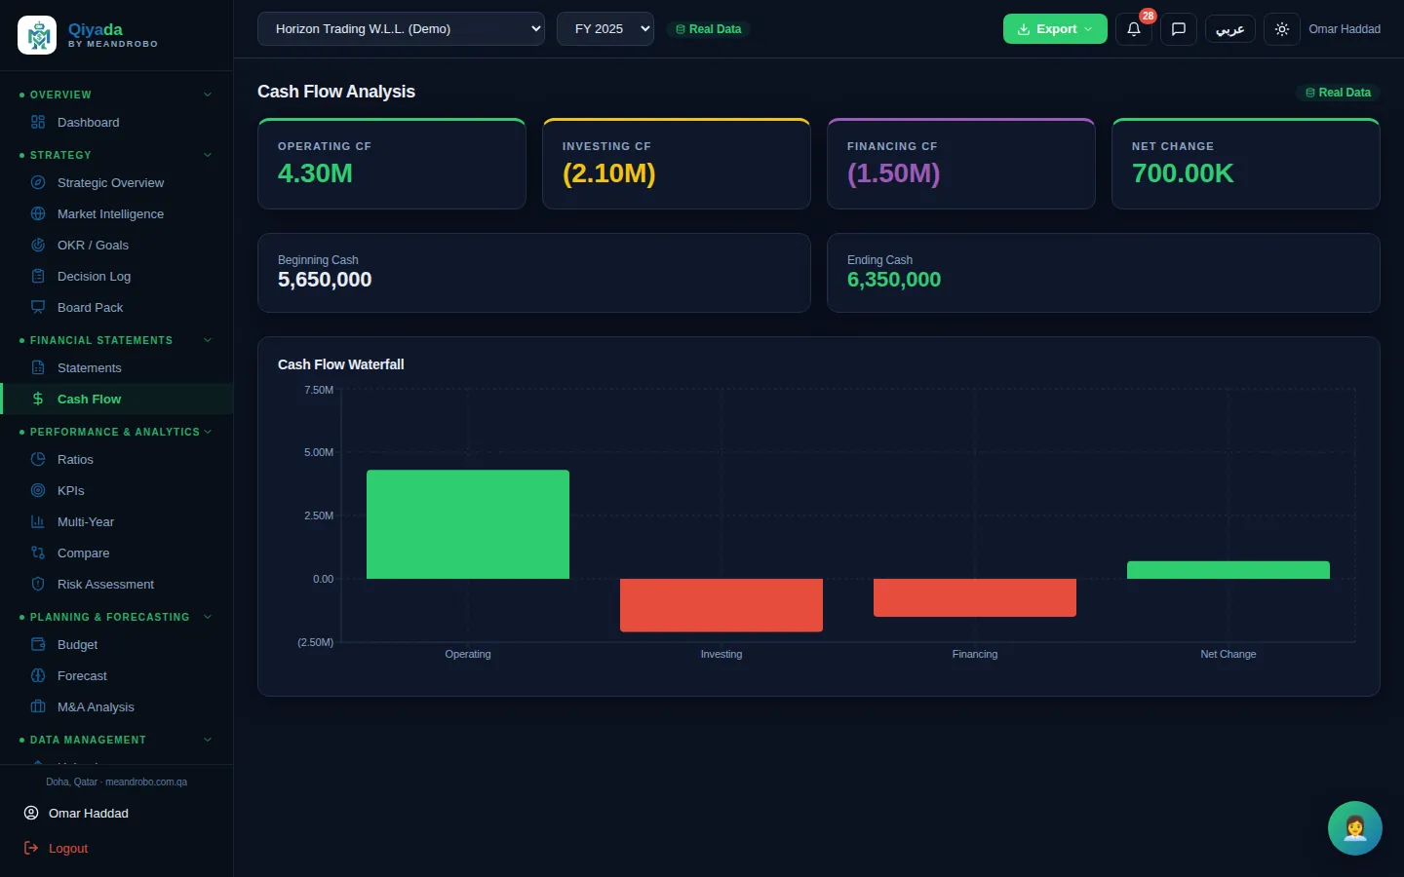Click the Budget wallet icon
1404x877 pixels.
[x=38, y=644]
